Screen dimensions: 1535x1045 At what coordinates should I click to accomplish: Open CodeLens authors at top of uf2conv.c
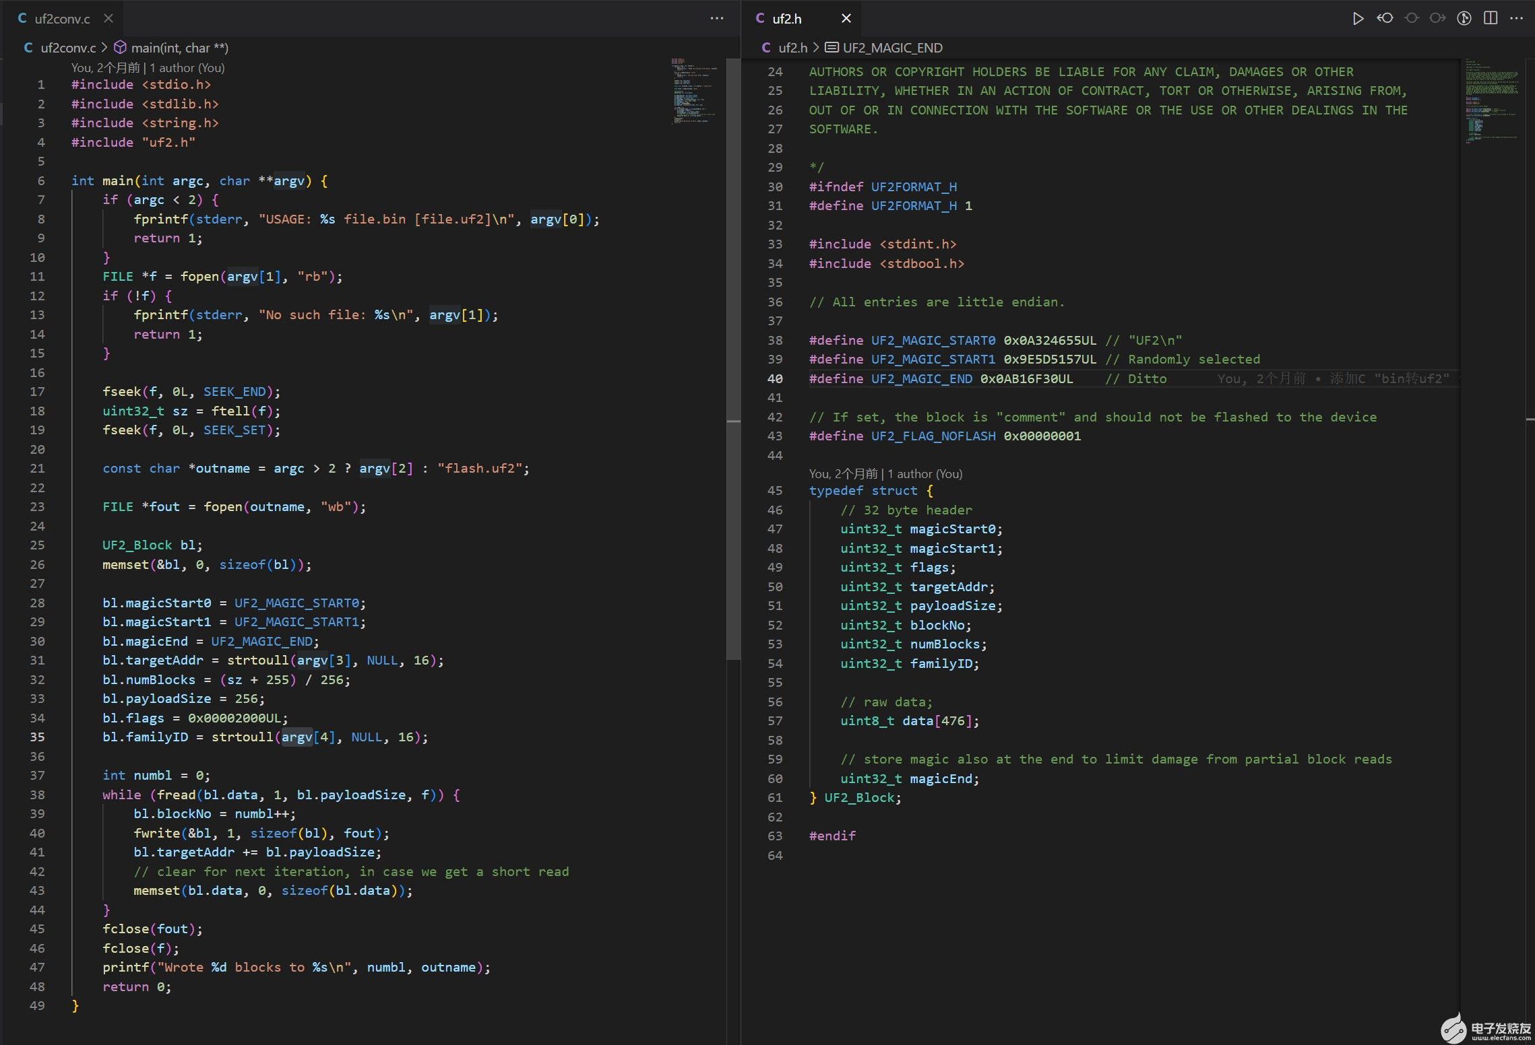[148, 67]
